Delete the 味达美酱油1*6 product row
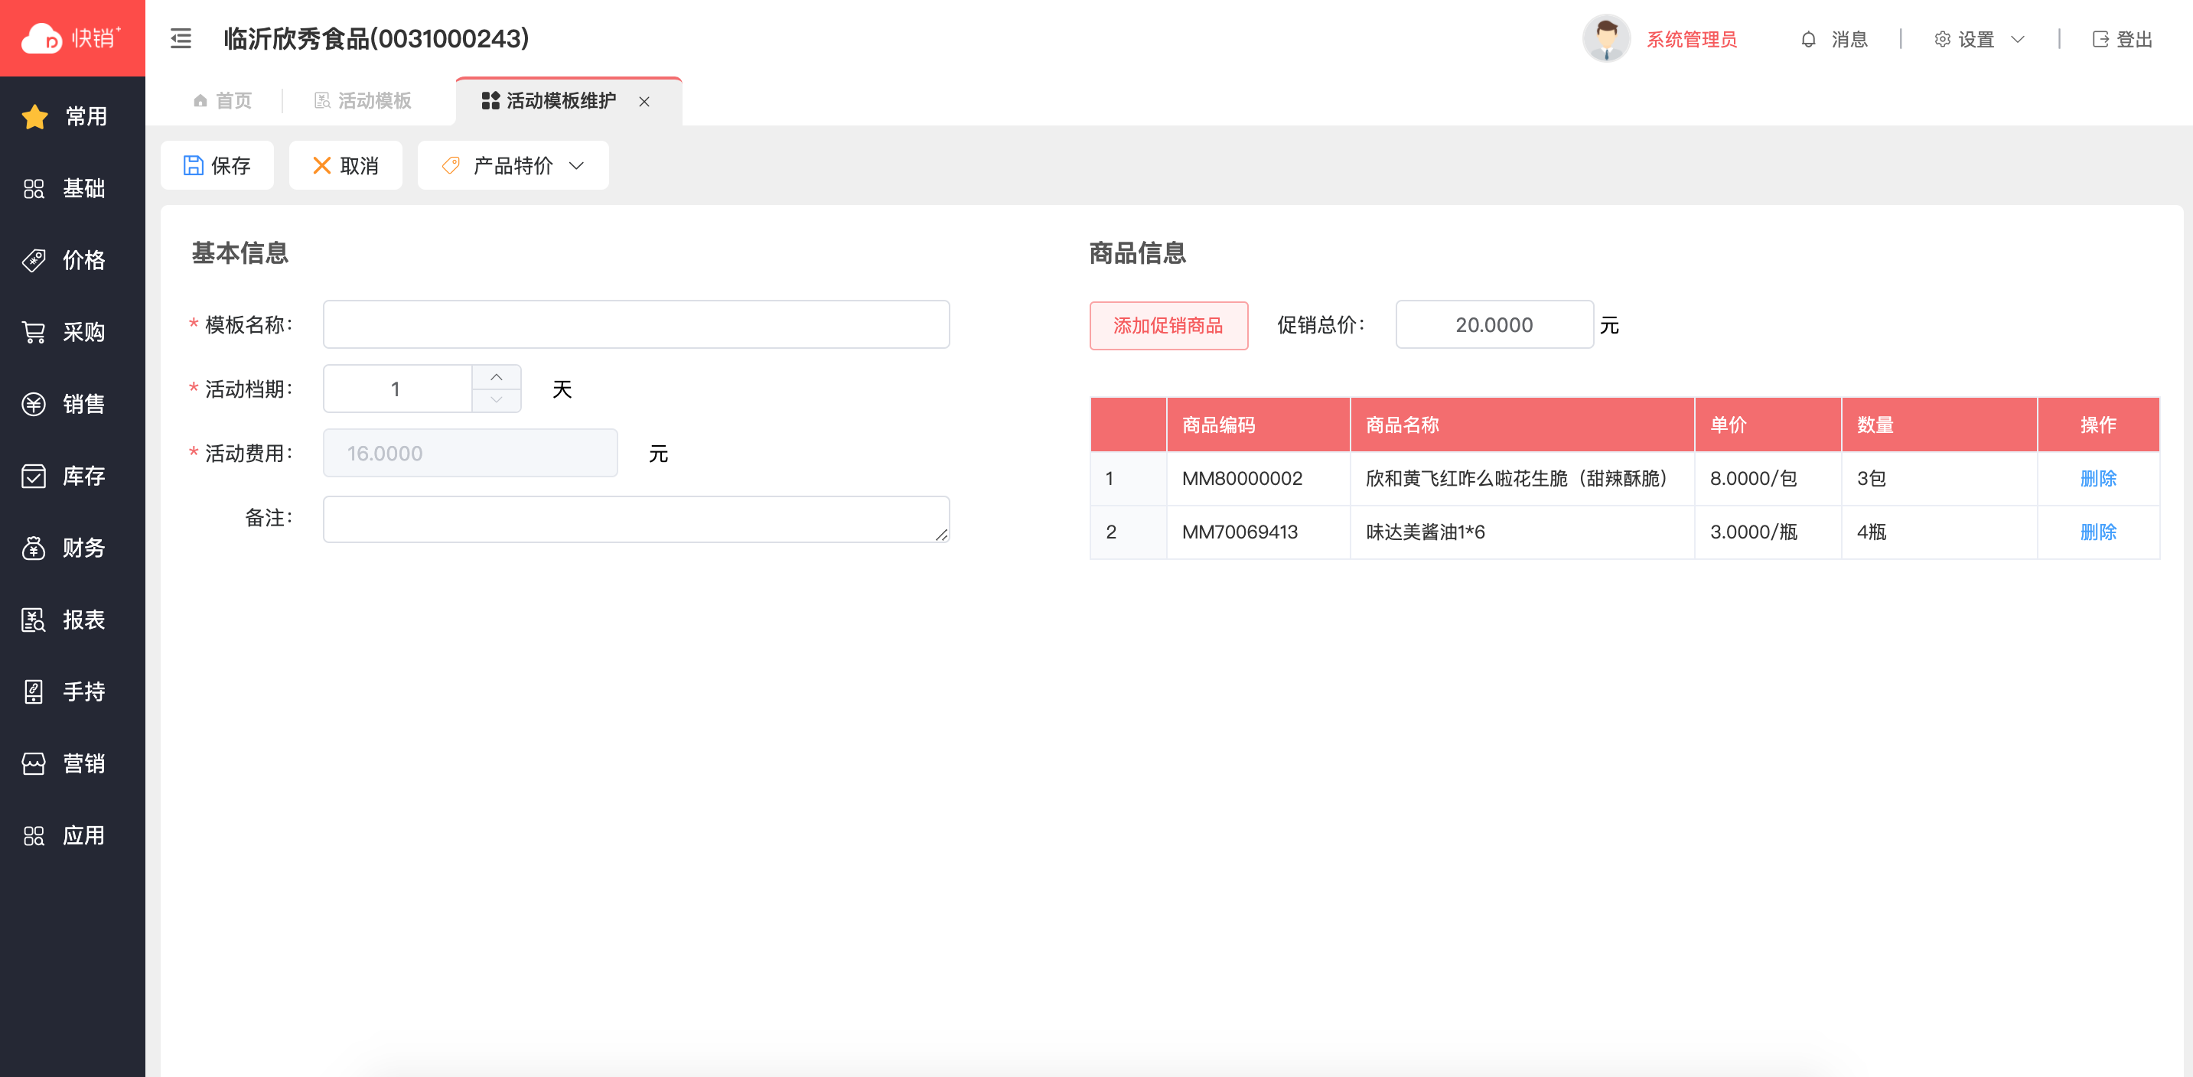This screenshot has height=1077, width=2193. click(x=2097, y=532)
